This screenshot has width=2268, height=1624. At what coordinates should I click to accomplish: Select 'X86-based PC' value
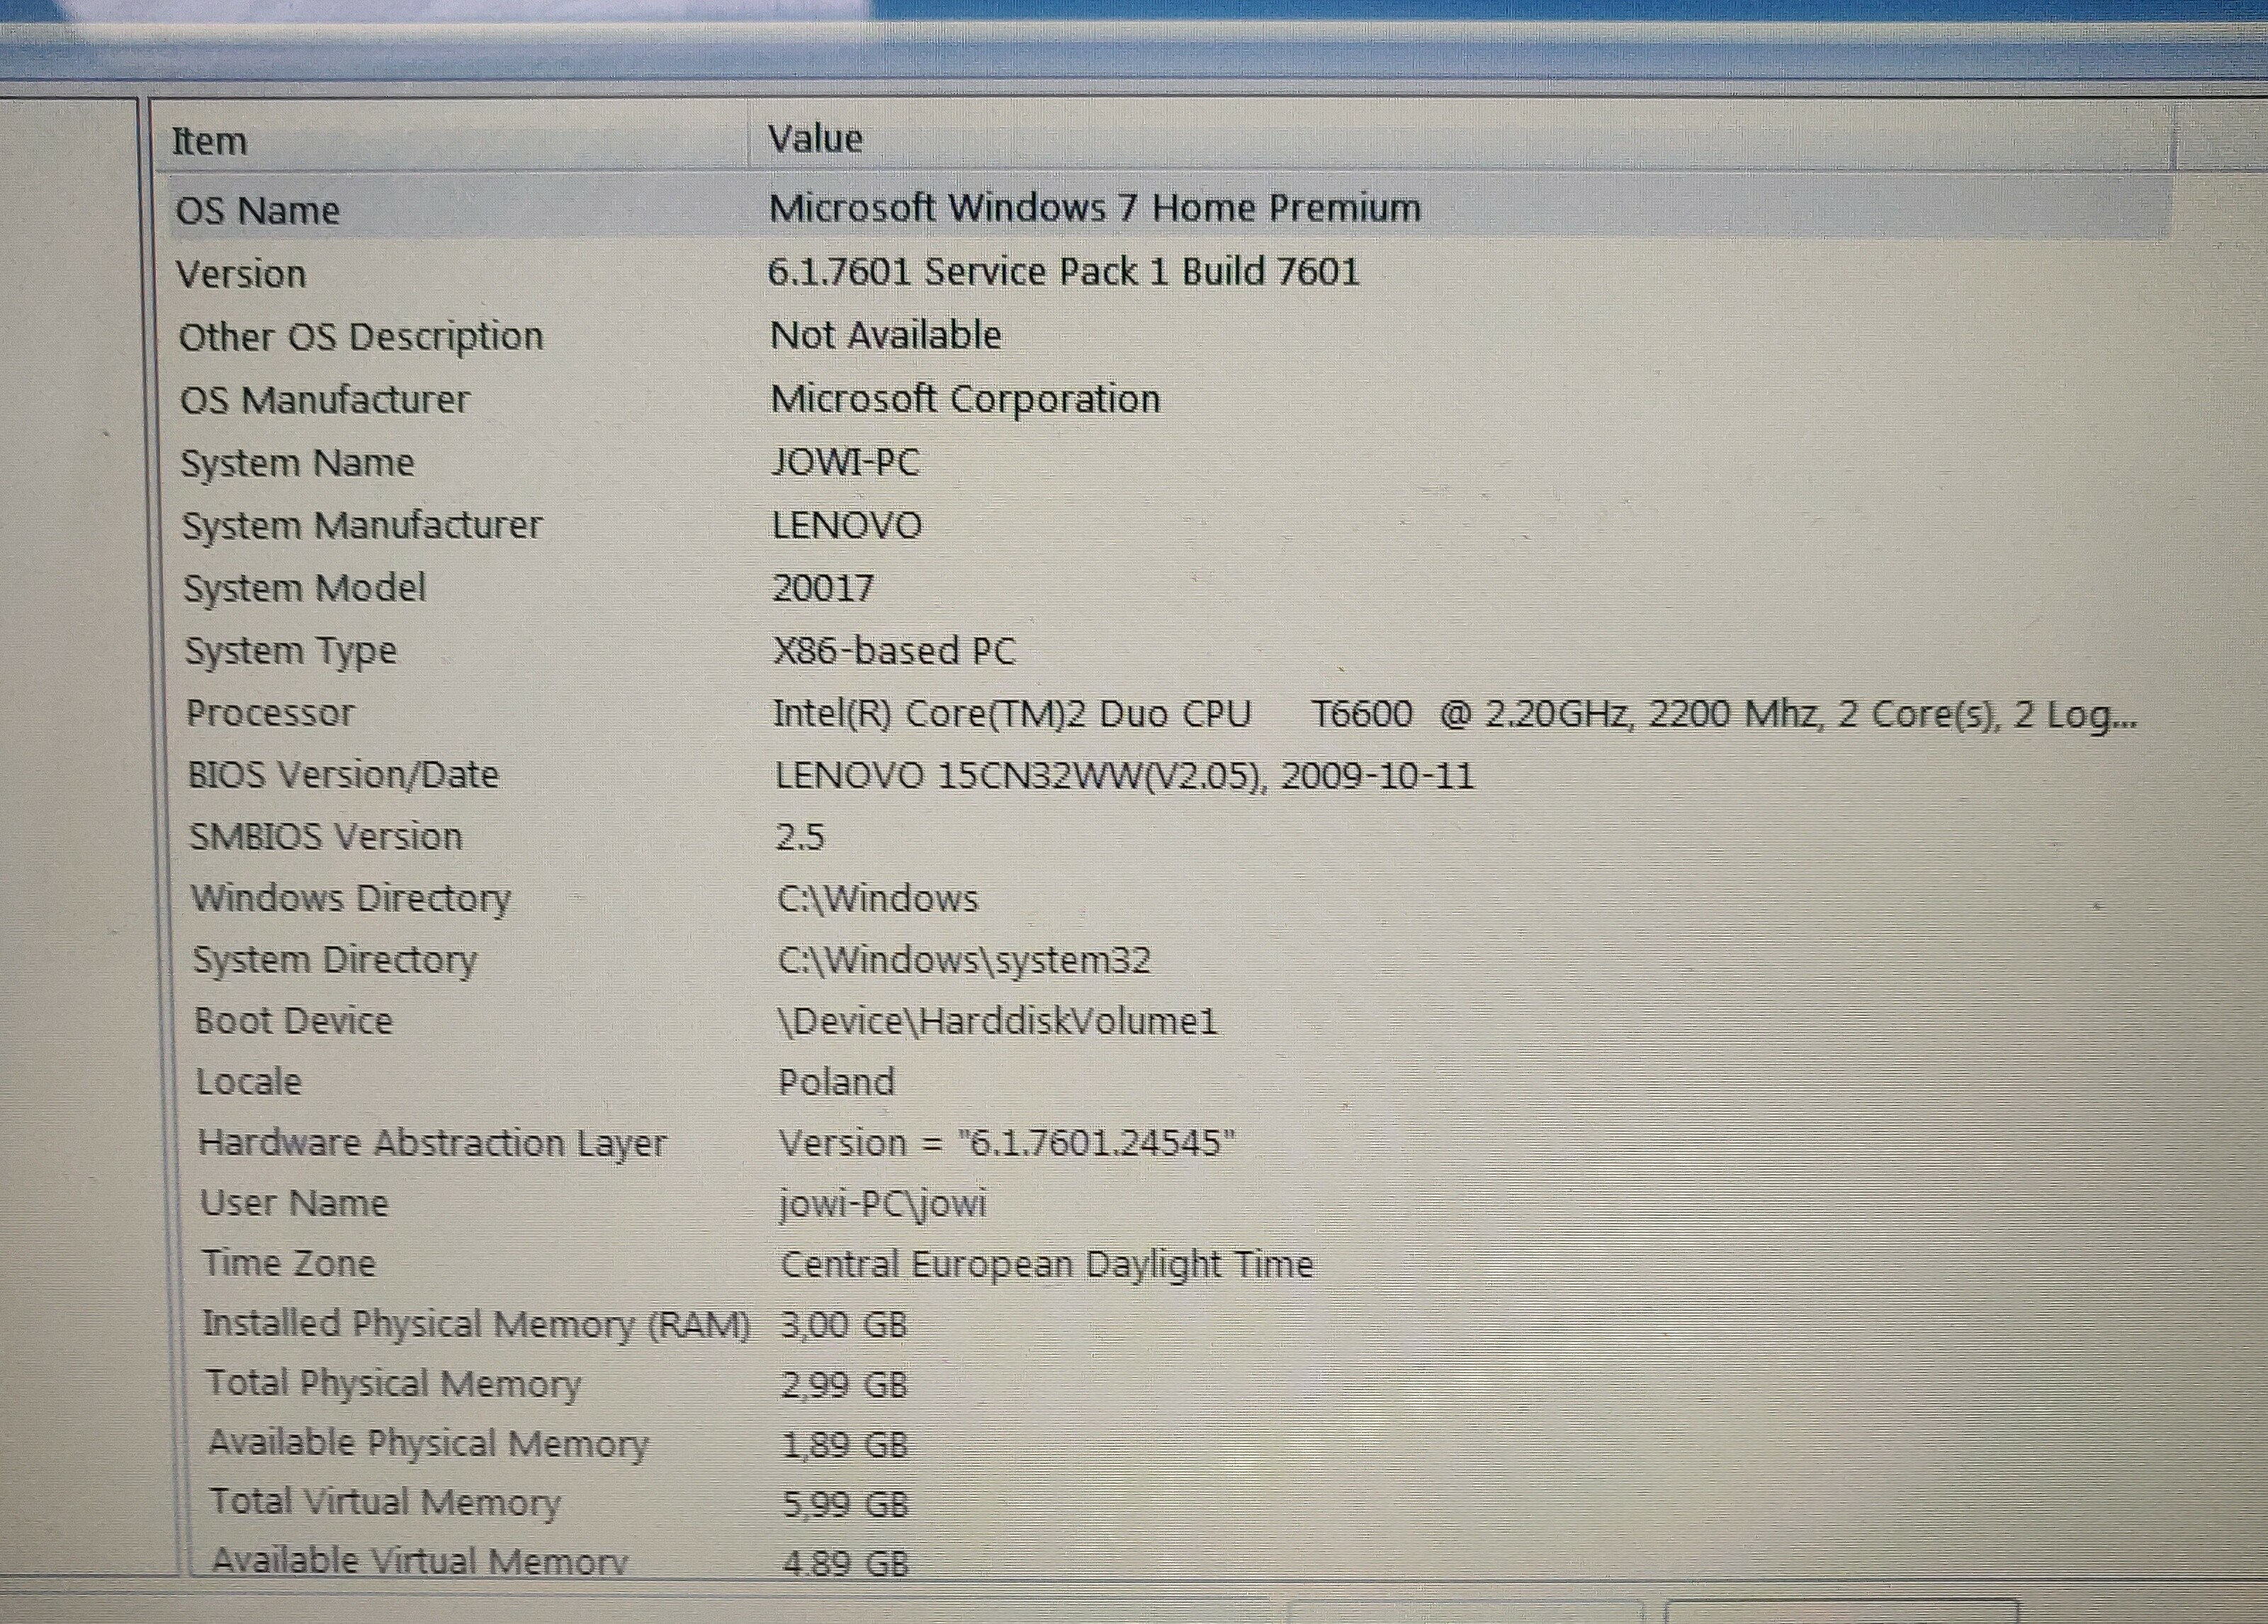pyautogui.click(x=894, y=651)
